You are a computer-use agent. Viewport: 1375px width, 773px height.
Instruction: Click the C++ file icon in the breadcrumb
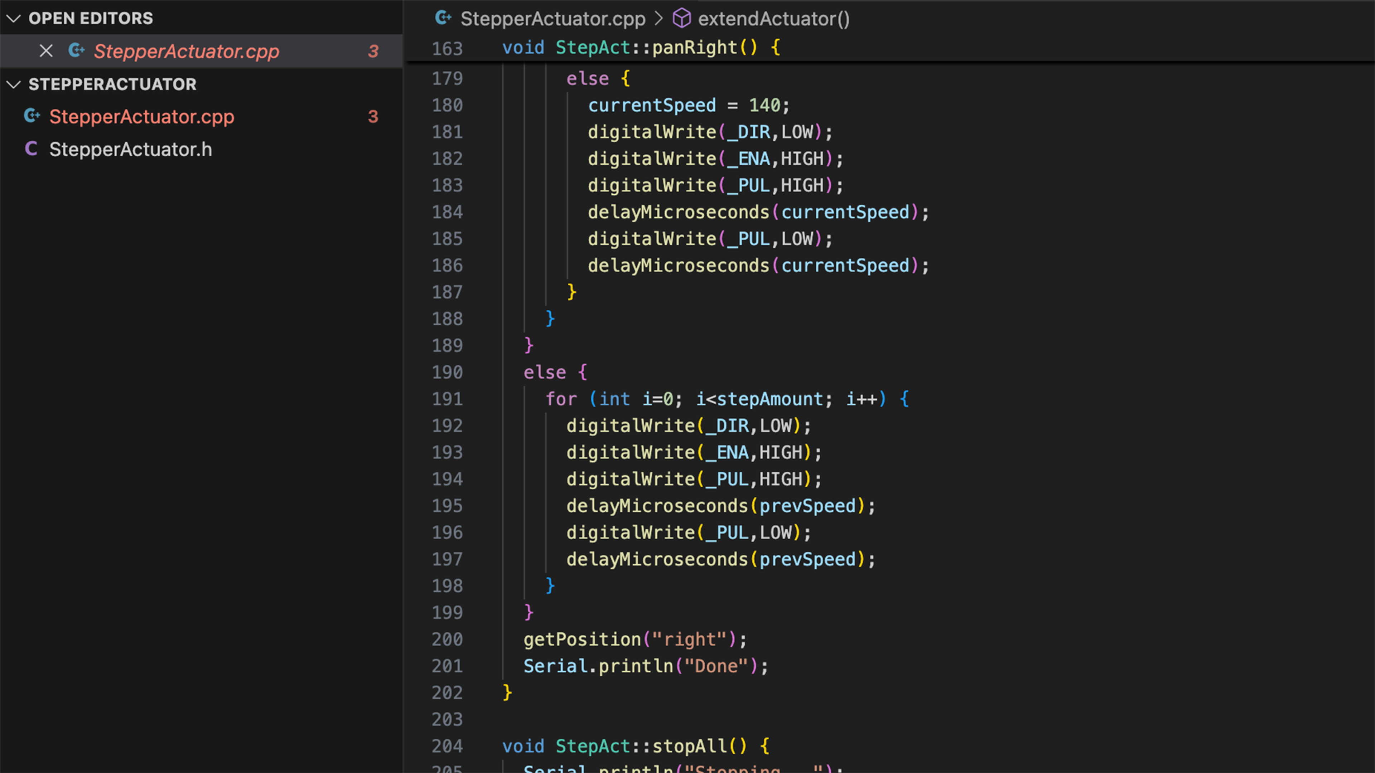(443, 19)
